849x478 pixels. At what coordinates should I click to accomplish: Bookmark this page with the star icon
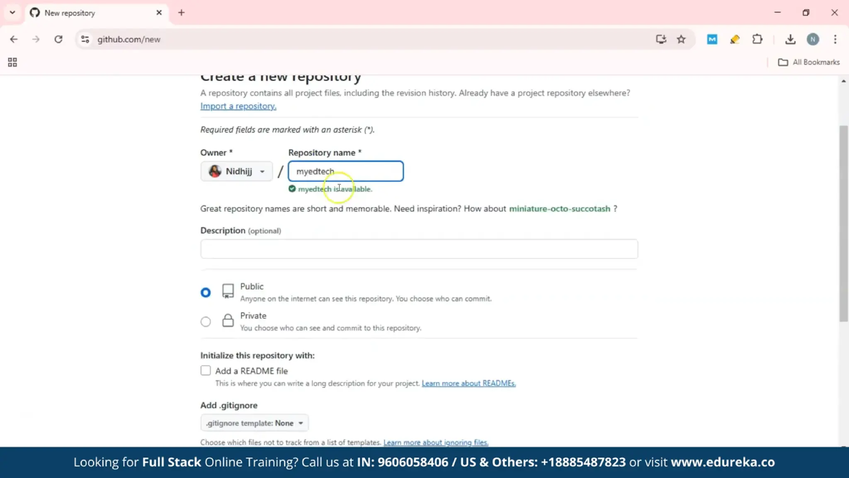click(x=681, y=39)
